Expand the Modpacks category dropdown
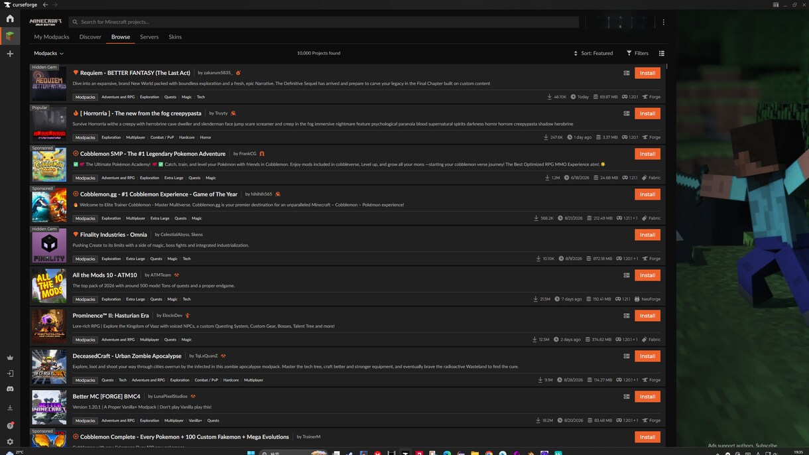This screenshot has width=809, height=455. (x=49, y=53)
